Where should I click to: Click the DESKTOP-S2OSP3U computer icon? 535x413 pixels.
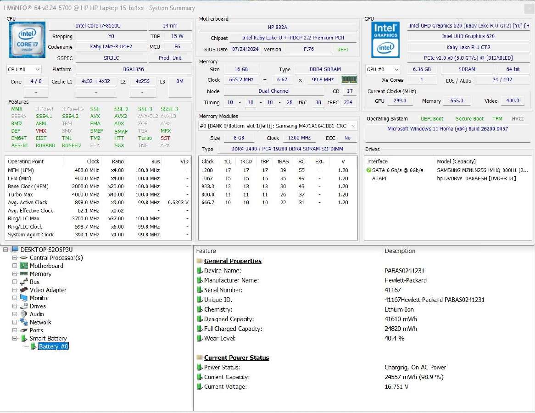click(x=15, y=250)
